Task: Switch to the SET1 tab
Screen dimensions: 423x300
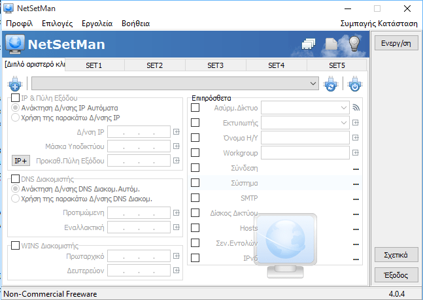Action: pyautogui.click(x=94, y=65)
